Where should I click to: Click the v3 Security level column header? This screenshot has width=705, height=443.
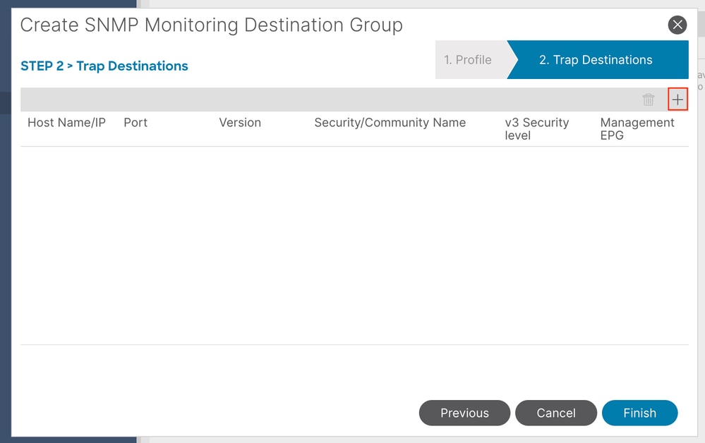pyautogui.click(x=537, y=129)
